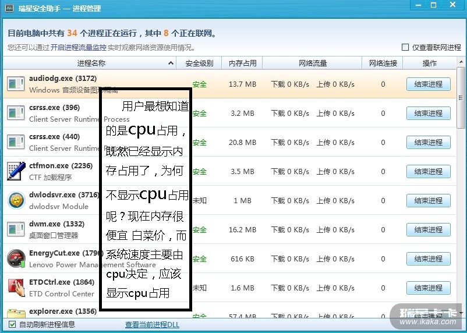Minimize the 进程管理 window
Viewport: 467px width, 333px height.
419,5
